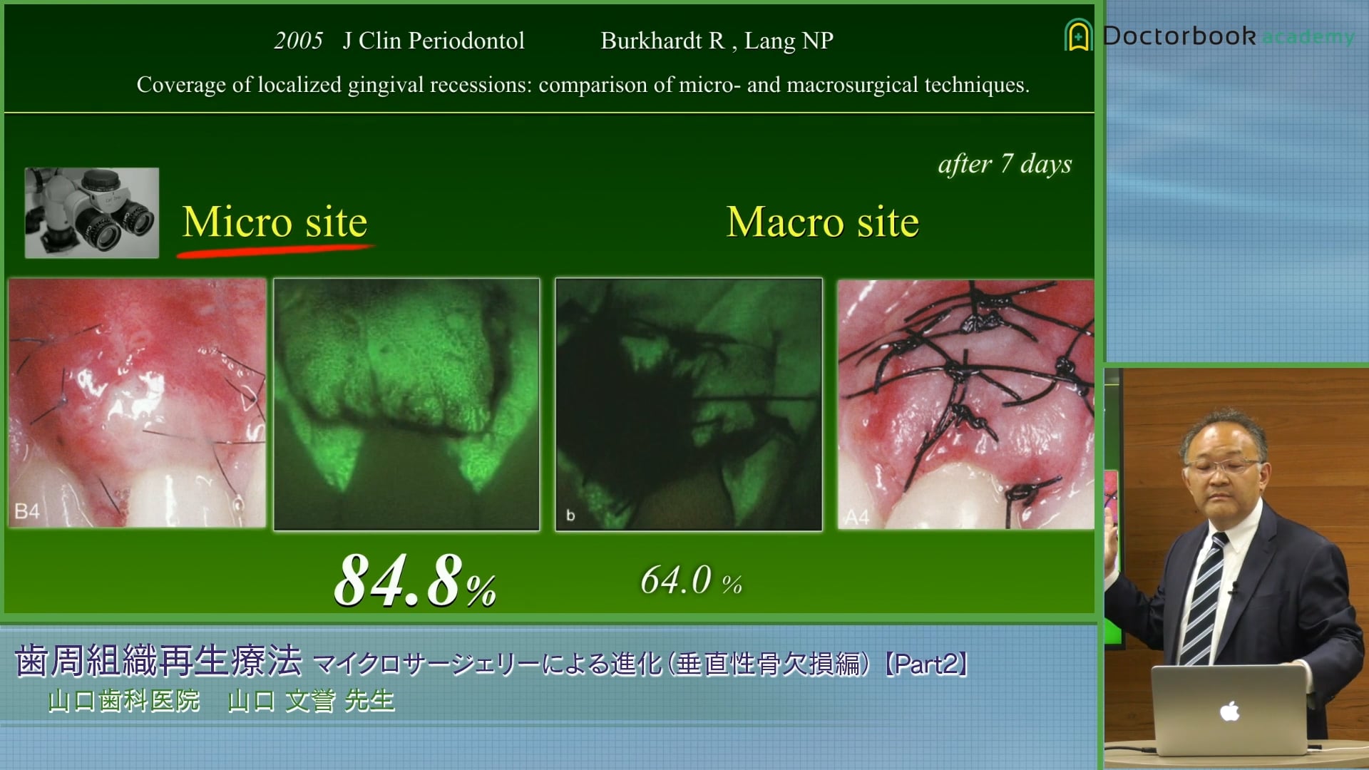The image size is (1369, 770).
Task: Click the '歯周組織再生療法' lecture title
Action: click(x=158, y=660)
